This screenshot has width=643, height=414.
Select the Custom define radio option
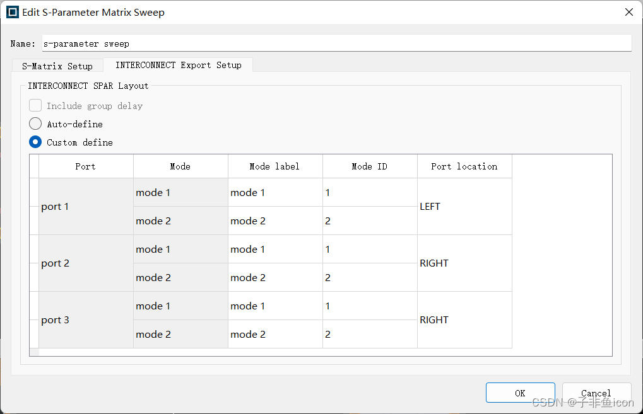click(x=35, y=142)
